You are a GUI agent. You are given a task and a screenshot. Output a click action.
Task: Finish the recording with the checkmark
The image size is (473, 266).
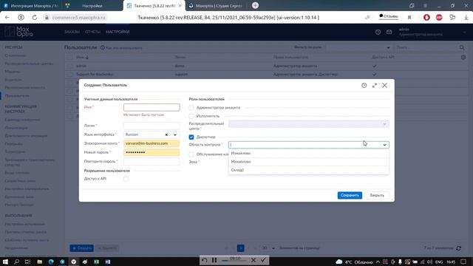(263, 260)
